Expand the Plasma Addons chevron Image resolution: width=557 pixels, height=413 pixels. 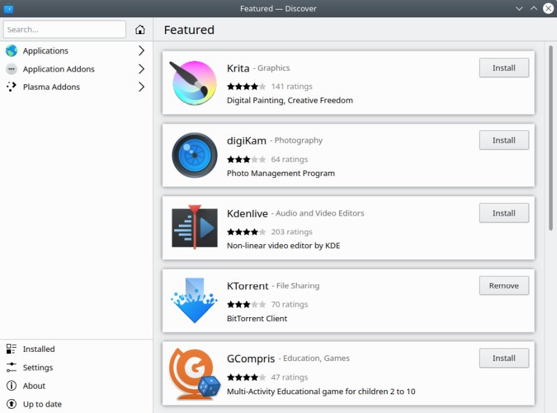tap(141, 87)
